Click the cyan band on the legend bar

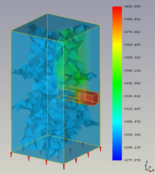click(117, 122)
